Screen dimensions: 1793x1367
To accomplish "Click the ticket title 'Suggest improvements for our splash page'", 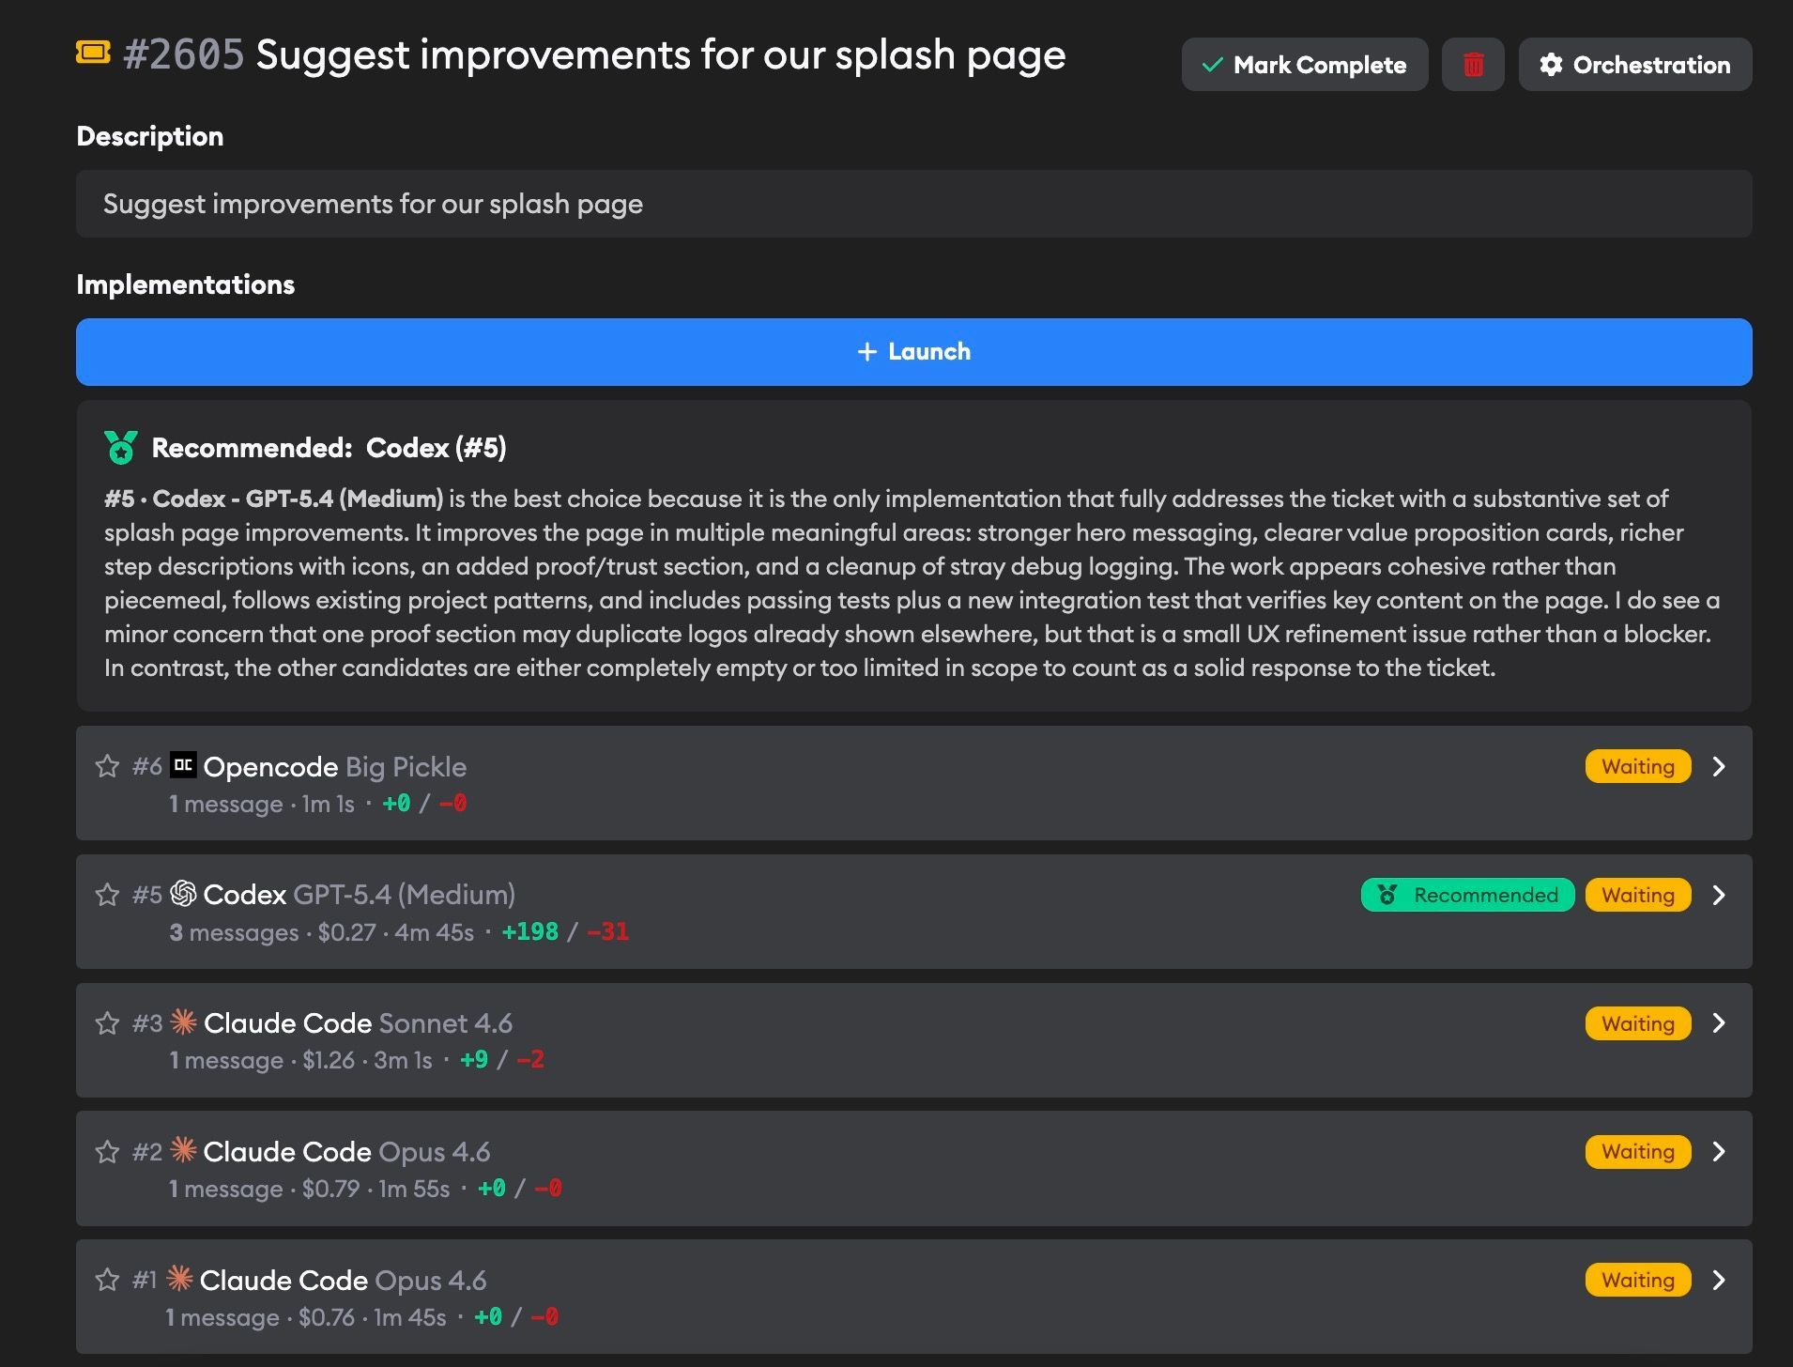I will click(661, 54).
